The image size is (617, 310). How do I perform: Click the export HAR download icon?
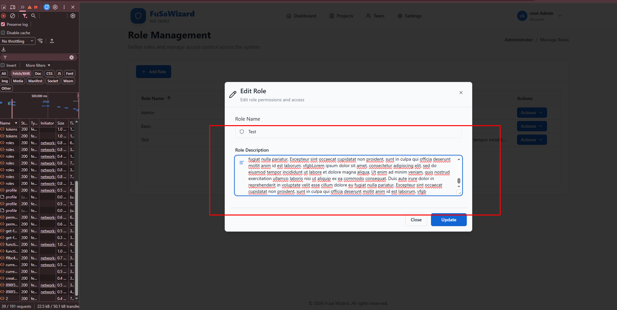[4, 49]
